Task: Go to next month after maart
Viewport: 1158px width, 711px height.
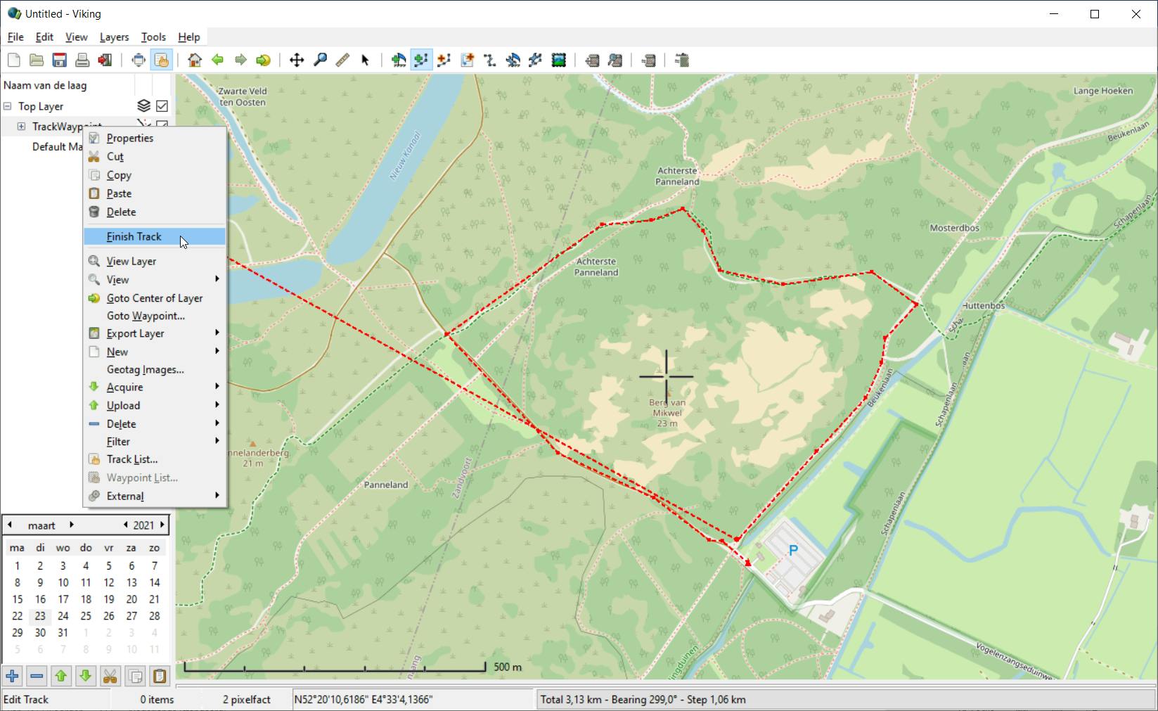Action: [x=71, y=525]
